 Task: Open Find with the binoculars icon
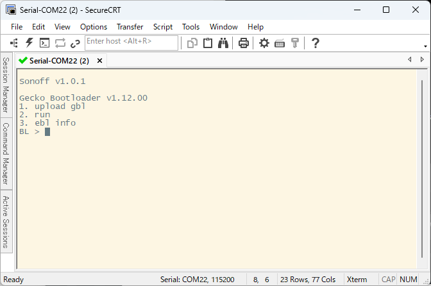[x=223, y=43]
